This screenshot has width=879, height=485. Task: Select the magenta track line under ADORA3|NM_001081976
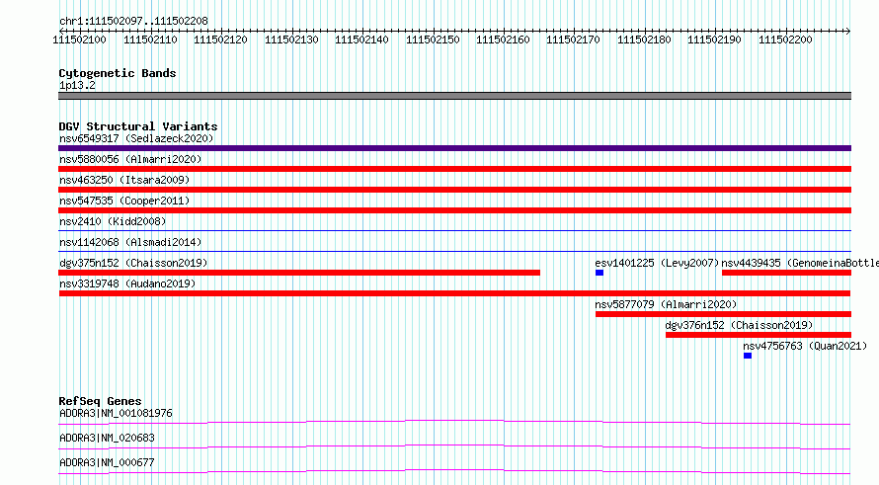[x=454, y=422]
